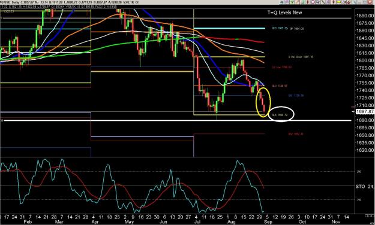This screenshot has height=225, width=375.
Task: Click the green checkmark toolbar icon
Action: [x=292, y=2]
